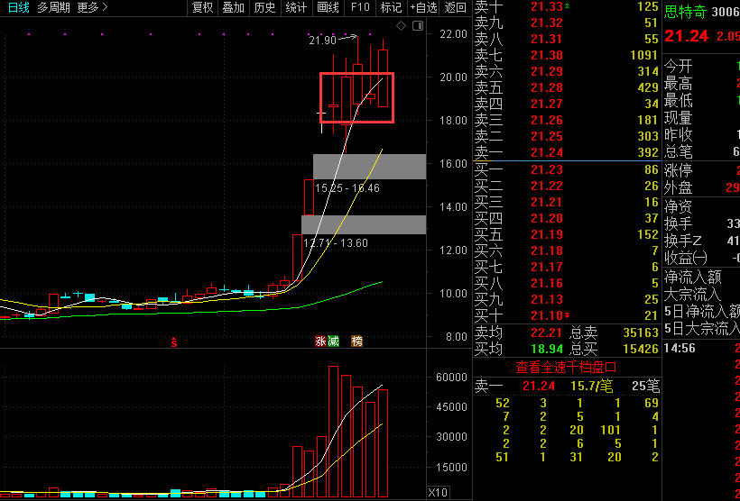Open the 画线 drawing tools
Viewport: 740px width, 501px height.
point(328,7)
